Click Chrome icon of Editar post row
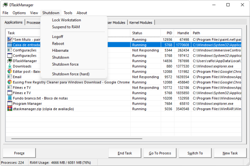 tap(9, 72)
